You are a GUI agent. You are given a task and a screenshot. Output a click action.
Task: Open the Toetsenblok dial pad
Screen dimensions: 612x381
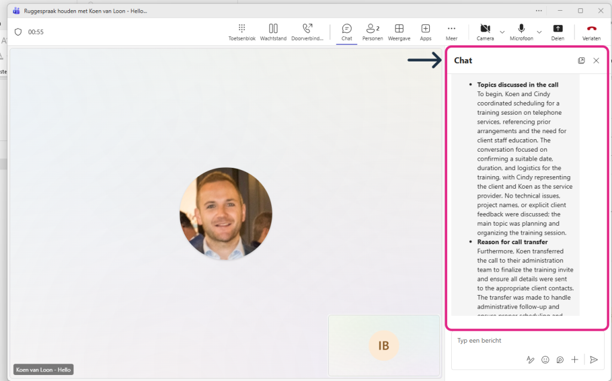pos(241,32)
